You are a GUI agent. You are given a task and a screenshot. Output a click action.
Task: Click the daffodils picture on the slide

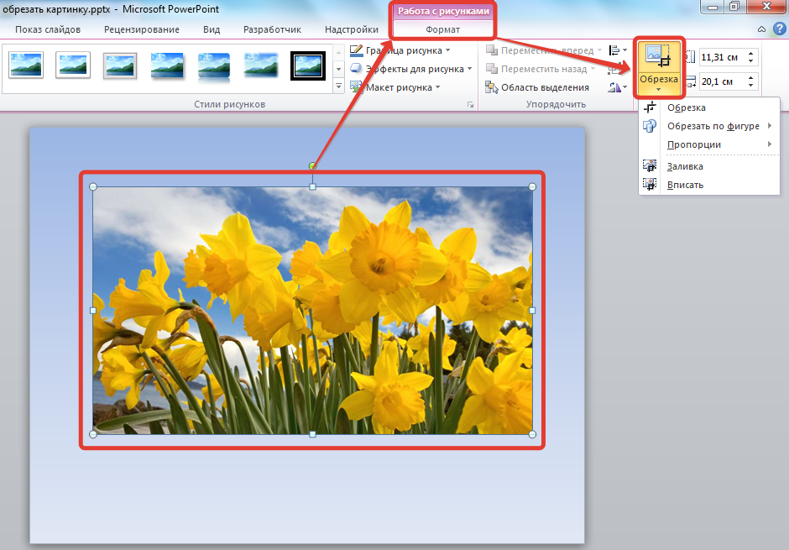point(312,311)
